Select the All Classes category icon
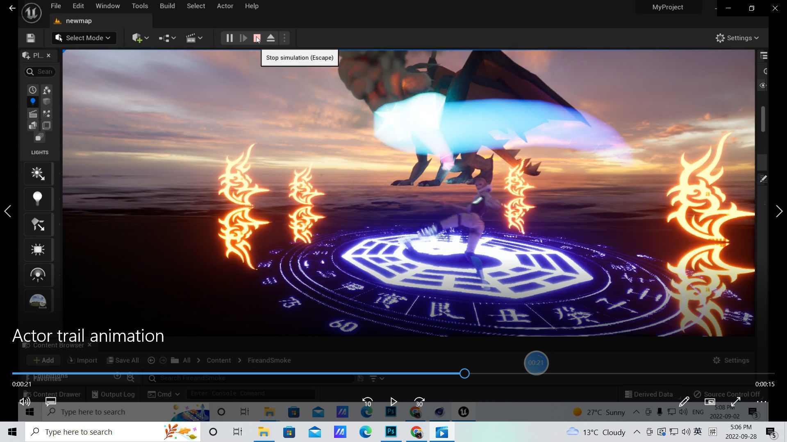Image resolution: width=787 pixels, height=442 pixels. click(x=39, y=138)
